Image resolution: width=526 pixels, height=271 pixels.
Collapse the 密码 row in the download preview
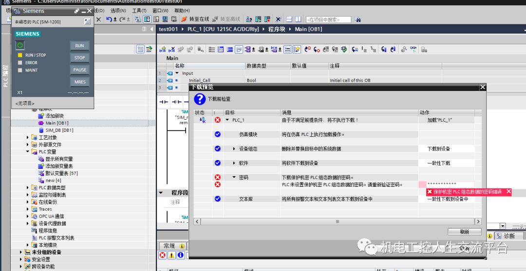[234, 178]
